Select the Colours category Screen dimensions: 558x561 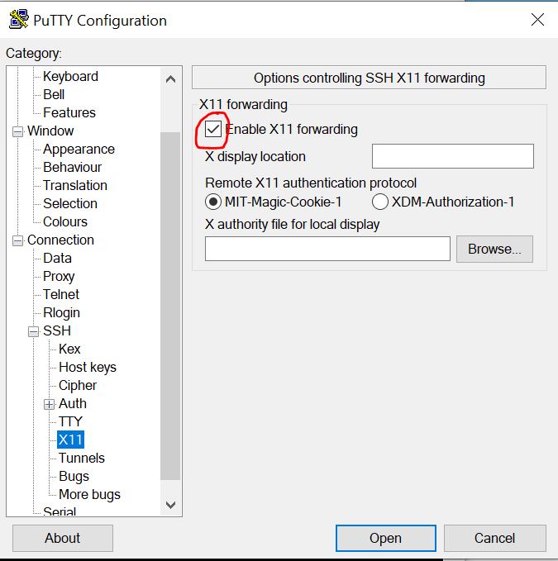pyautogui.click(x=65, y=221)
